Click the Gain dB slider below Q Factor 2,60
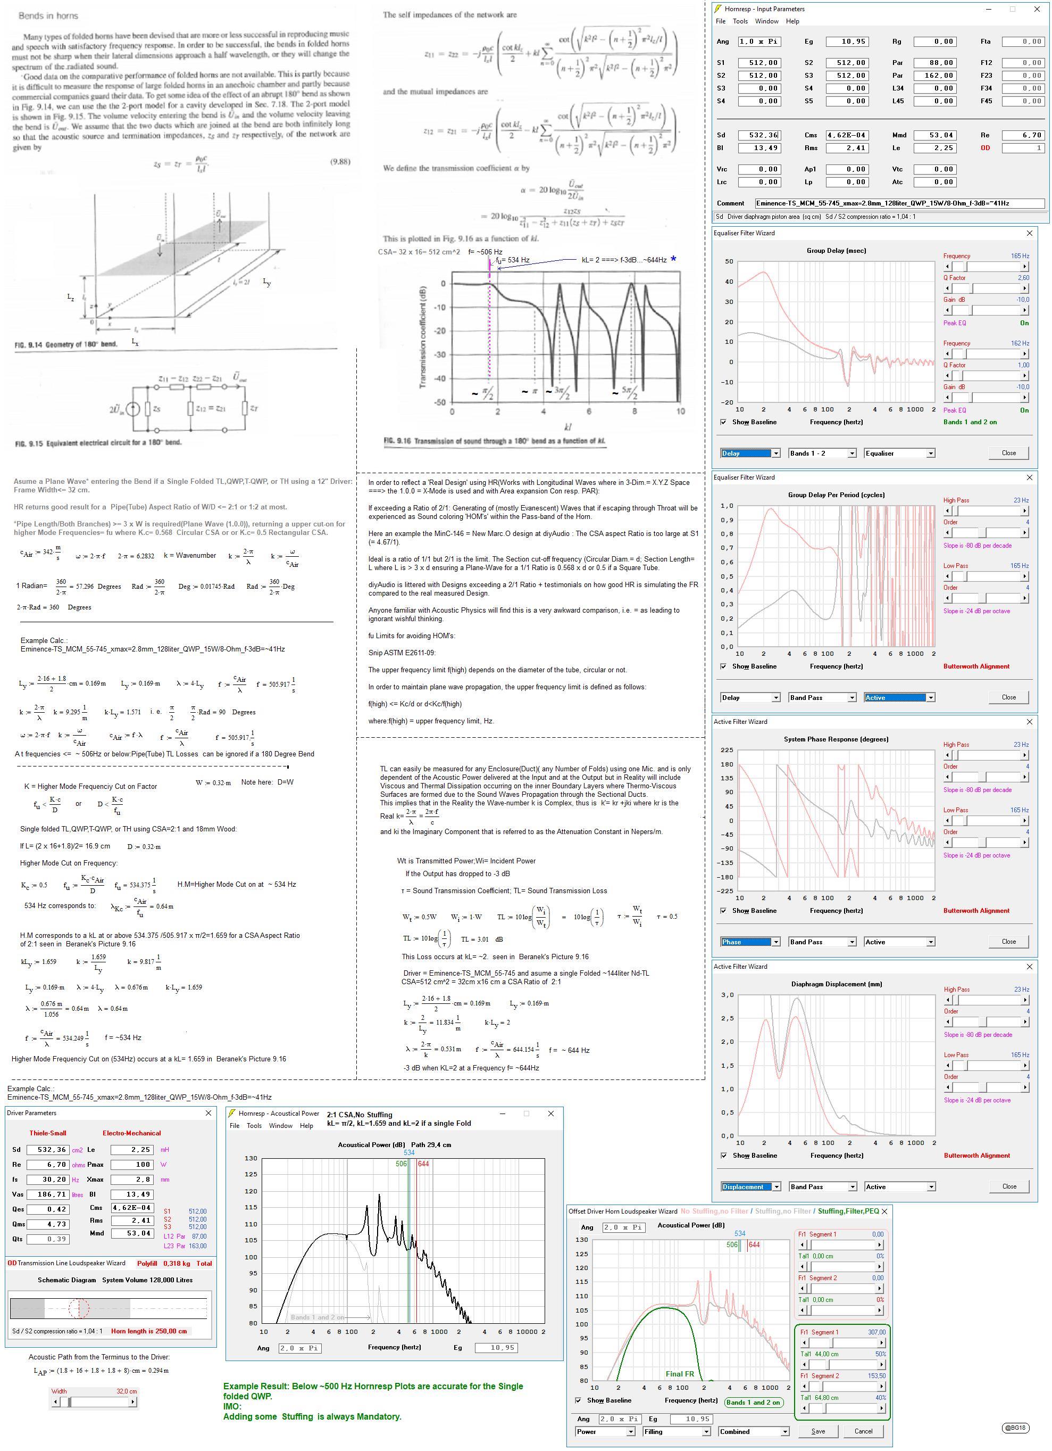 pyautogui.click(x=986, y=310)
